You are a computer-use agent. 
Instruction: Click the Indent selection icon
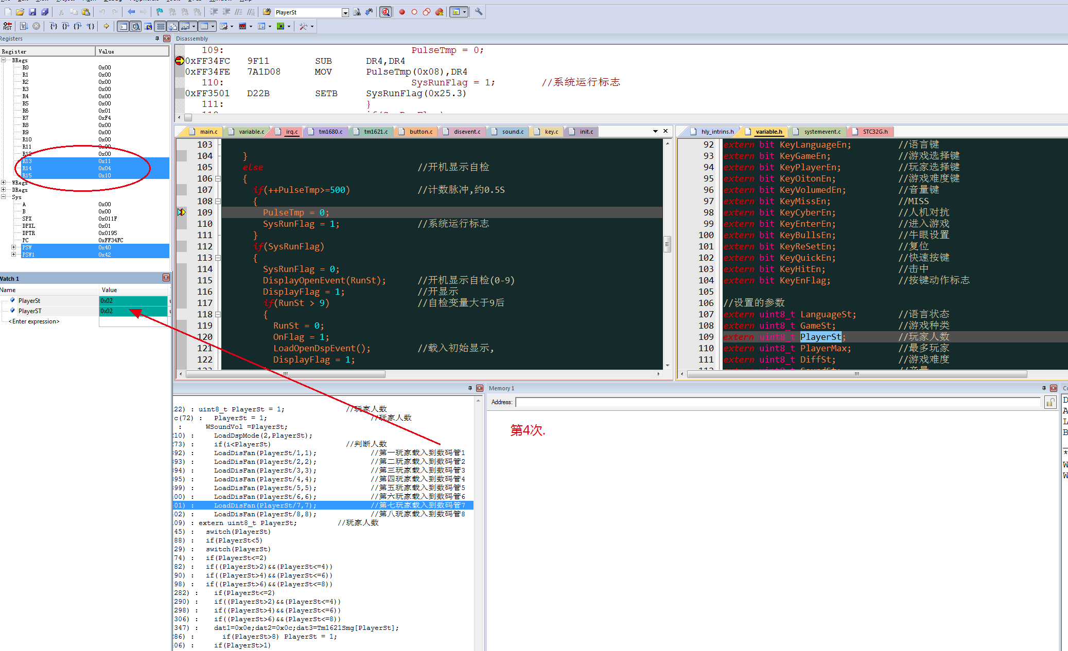[214, 12]
